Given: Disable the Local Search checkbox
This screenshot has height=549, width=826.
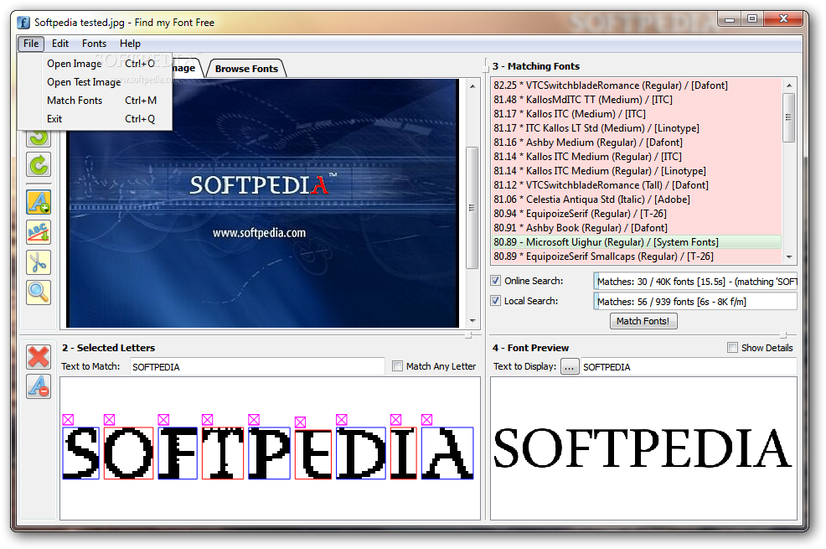Looking at the screenshot, I should [x=495, y=300].
